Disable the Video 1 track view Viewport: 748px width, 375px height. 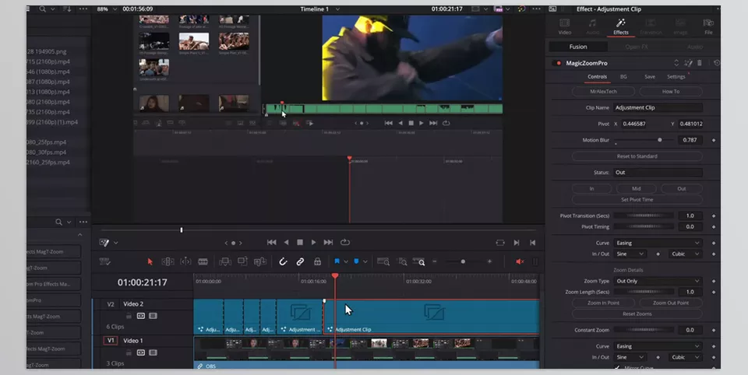point(153,352)
